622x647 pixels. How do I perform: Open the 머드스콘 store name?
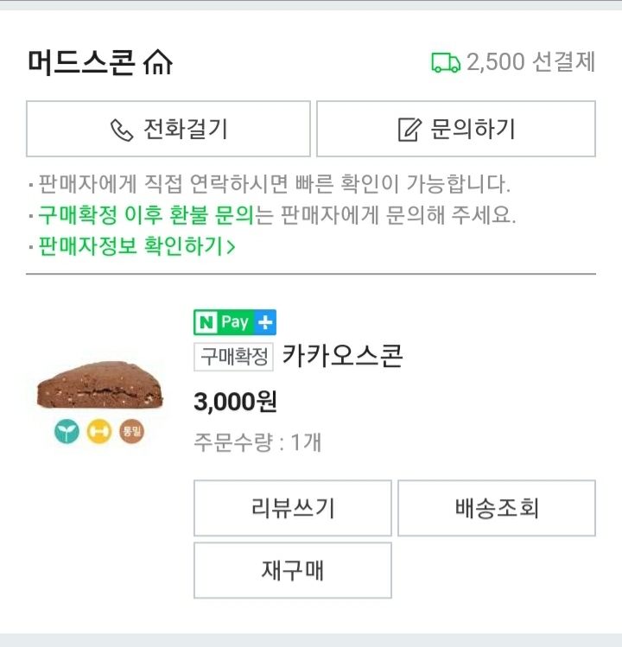(x=80, y=63)
